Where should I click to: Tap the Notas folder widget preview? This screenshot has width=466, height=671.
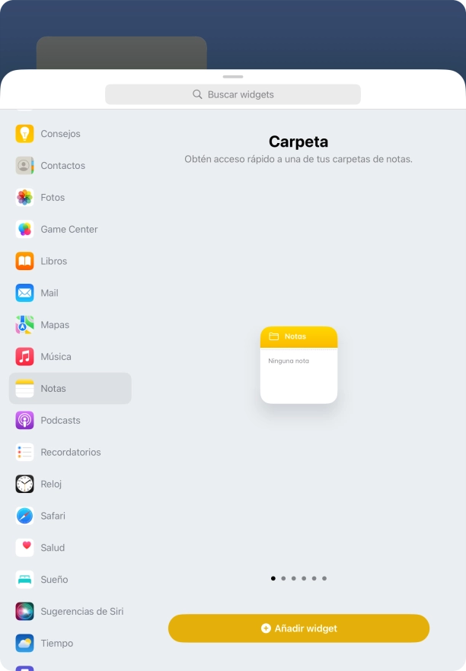(298, 365)
